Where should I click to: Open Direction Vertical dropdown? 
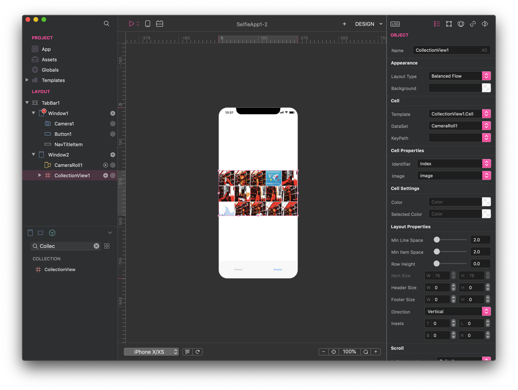click(458, 311)
